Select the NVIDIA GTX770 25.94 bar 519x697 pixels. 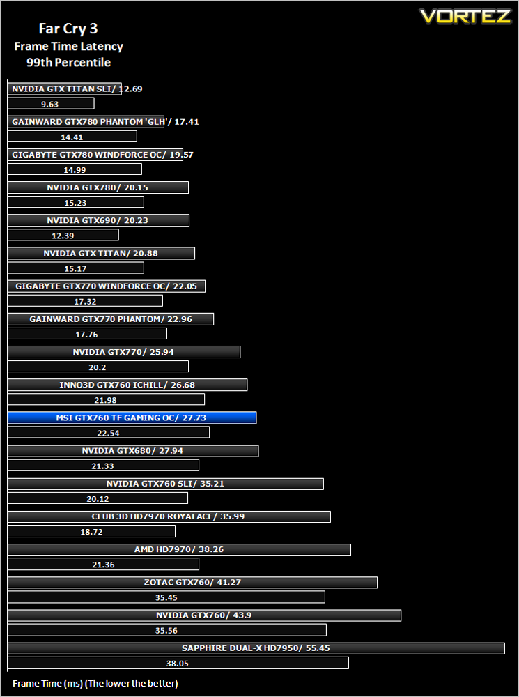[x=124, y=352]
